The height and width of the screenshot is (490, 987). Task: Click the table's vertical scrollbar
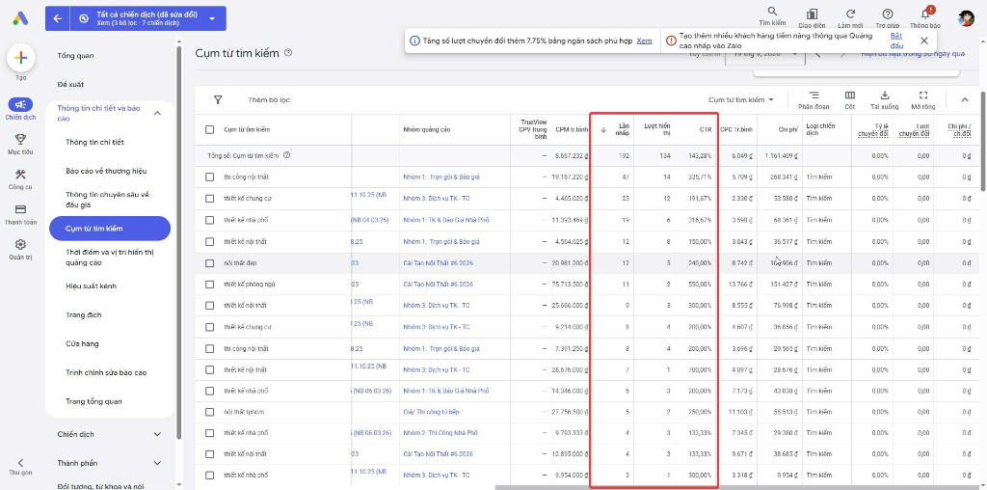tap(983, 141)
